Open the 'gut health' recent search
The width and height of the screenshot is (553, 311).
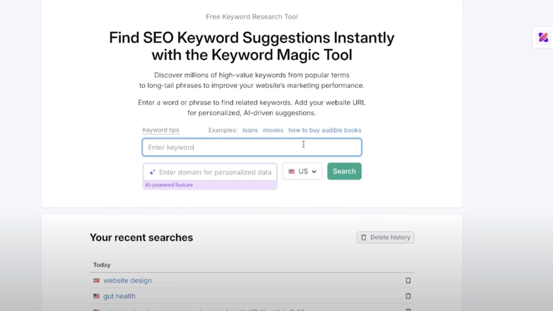click(119, 296)
